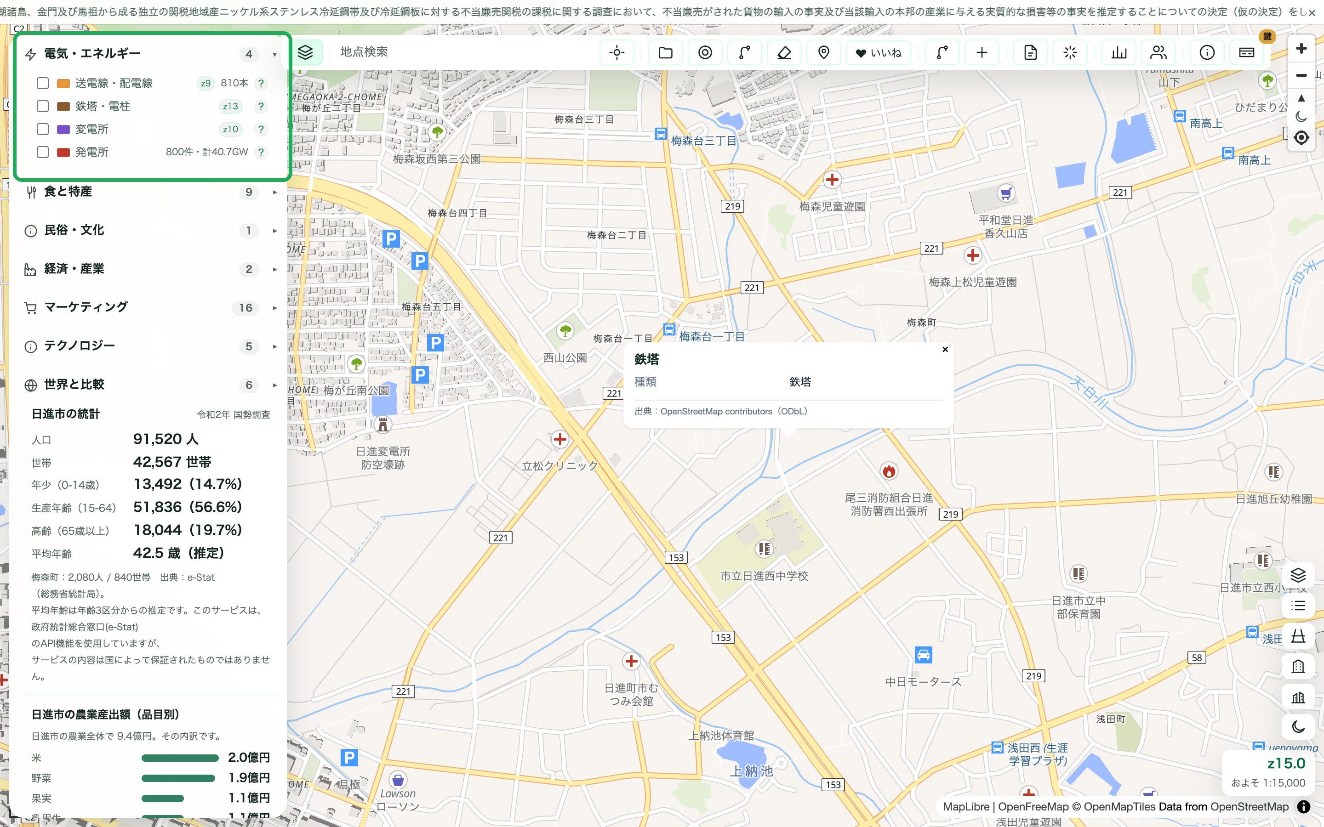Click the plus add icon in the toolbar
The width and height of the screenshot is (1324, 827).
click(x=982, y=52)
